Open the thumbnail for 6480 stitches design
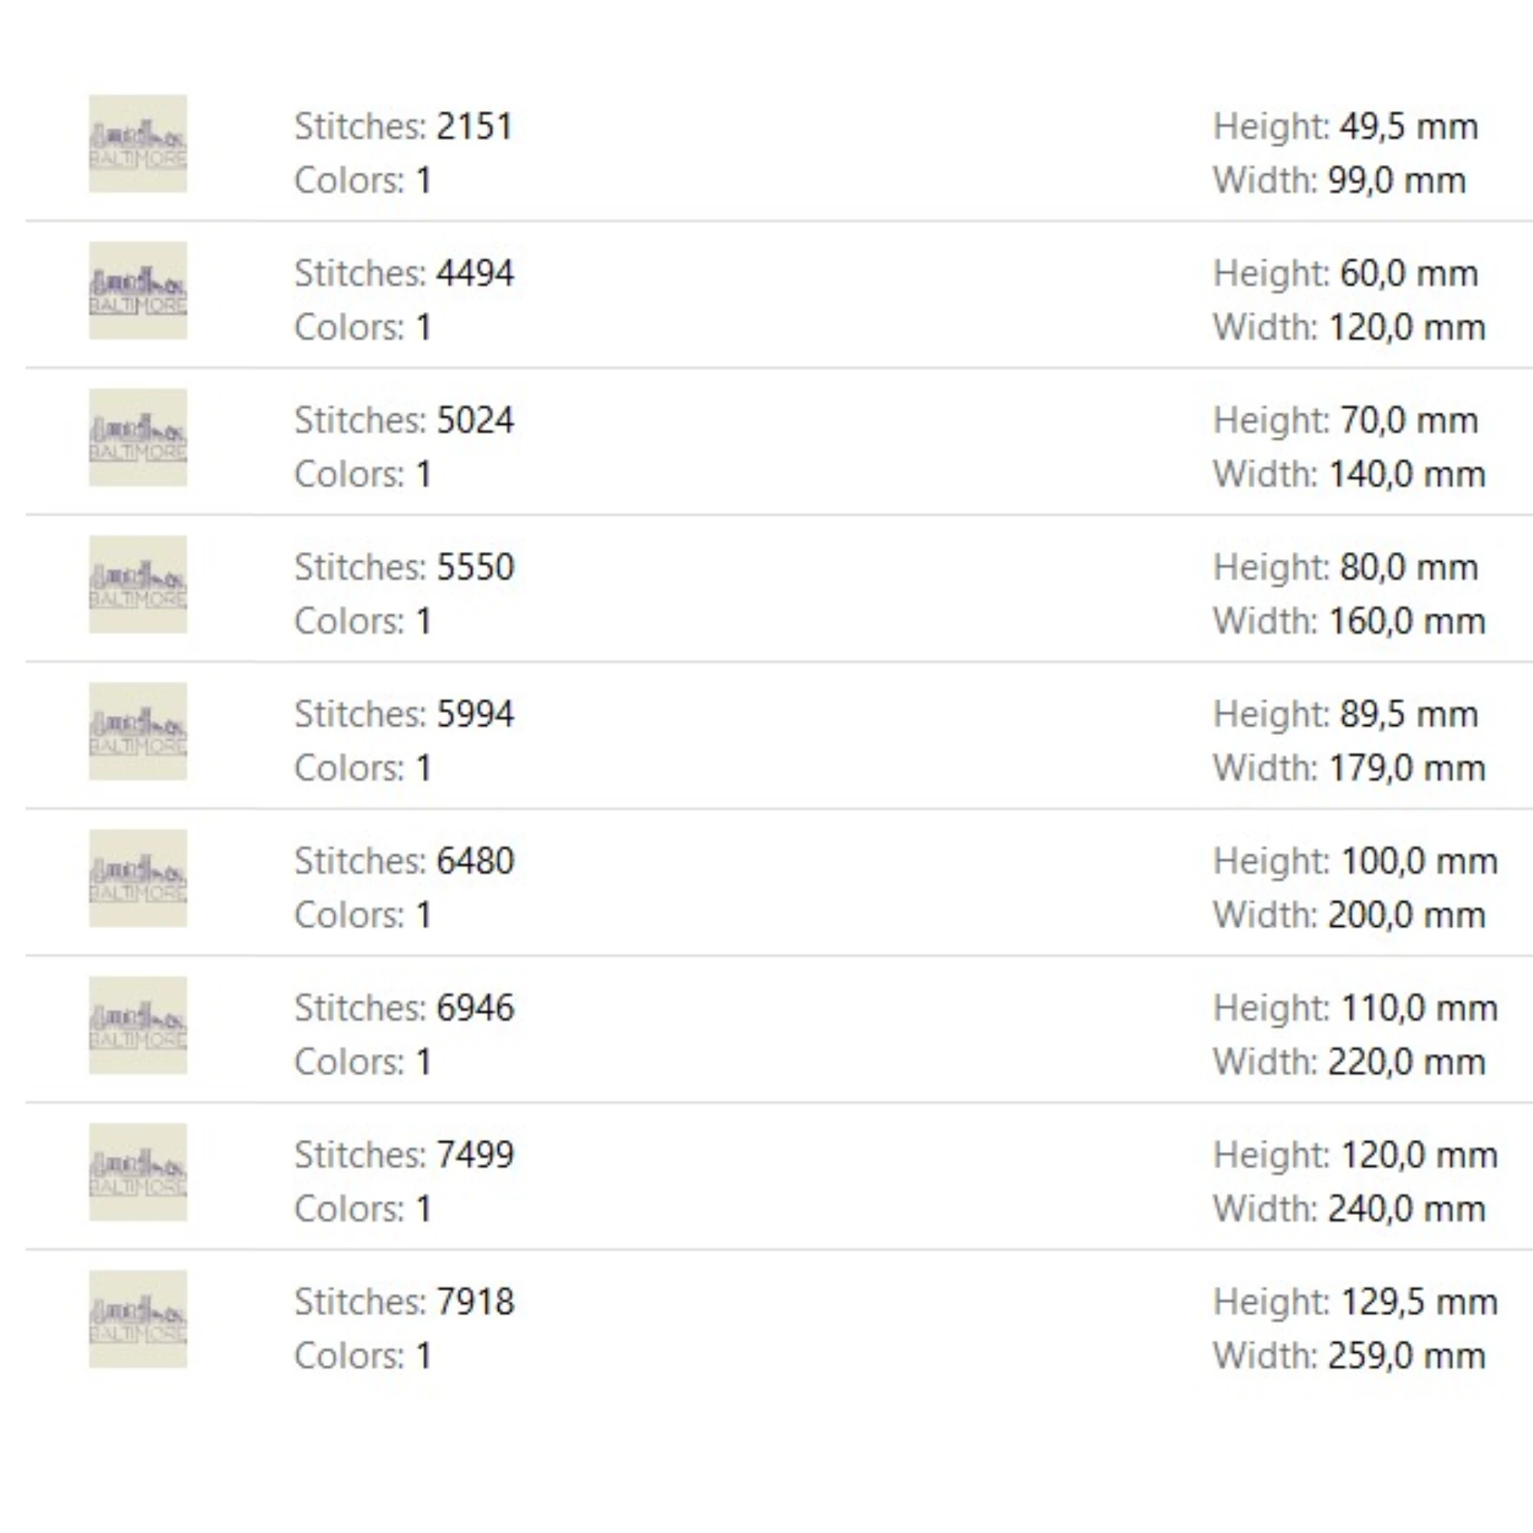 tap(138, 878)
